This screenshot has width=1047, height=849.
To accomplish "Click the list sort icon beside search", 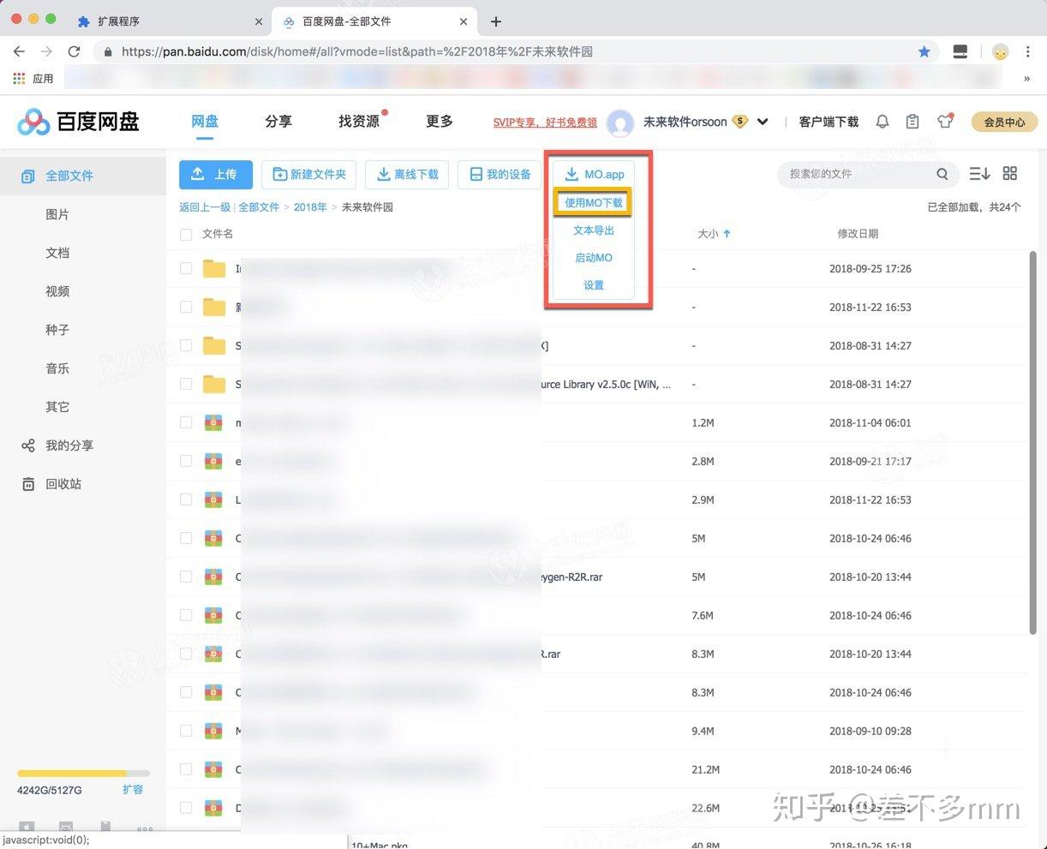I will [x=978, y=173].
